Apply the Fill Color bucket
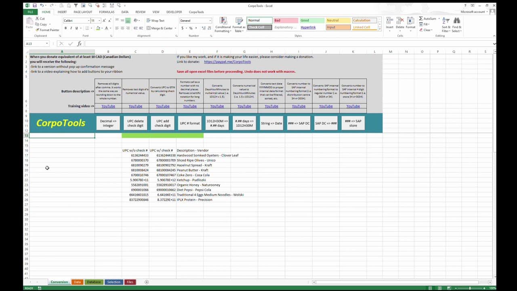The image size is (517, 291). click(x=98, y=28)
